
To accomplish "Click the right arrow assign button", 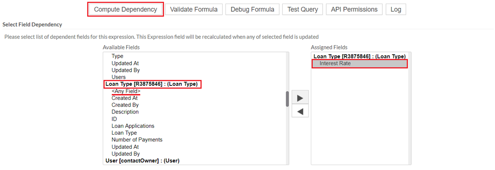I will 300,98.
